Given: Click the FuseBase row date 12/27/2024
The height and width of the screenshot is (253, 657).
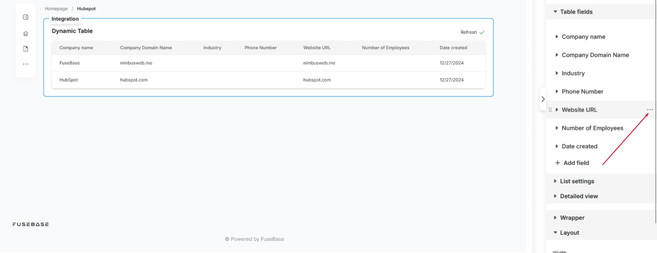Looking at the screenshot, I should [x=451, y=63].
